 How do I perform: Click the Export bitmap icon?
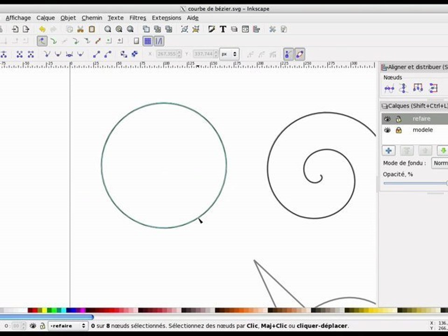(26, 29)
